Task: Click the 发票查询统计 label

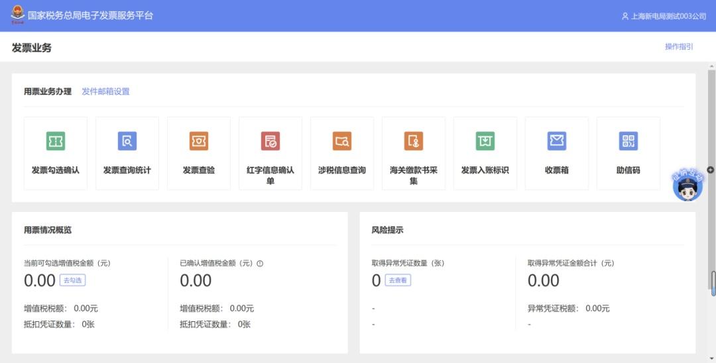Action: [127, 170]
